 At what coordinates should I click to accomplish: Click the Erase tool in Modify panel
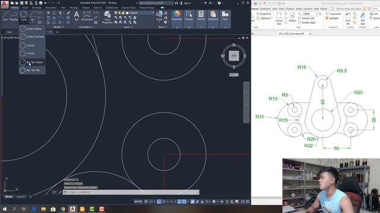pyautogui.click(x=68, y=13)
